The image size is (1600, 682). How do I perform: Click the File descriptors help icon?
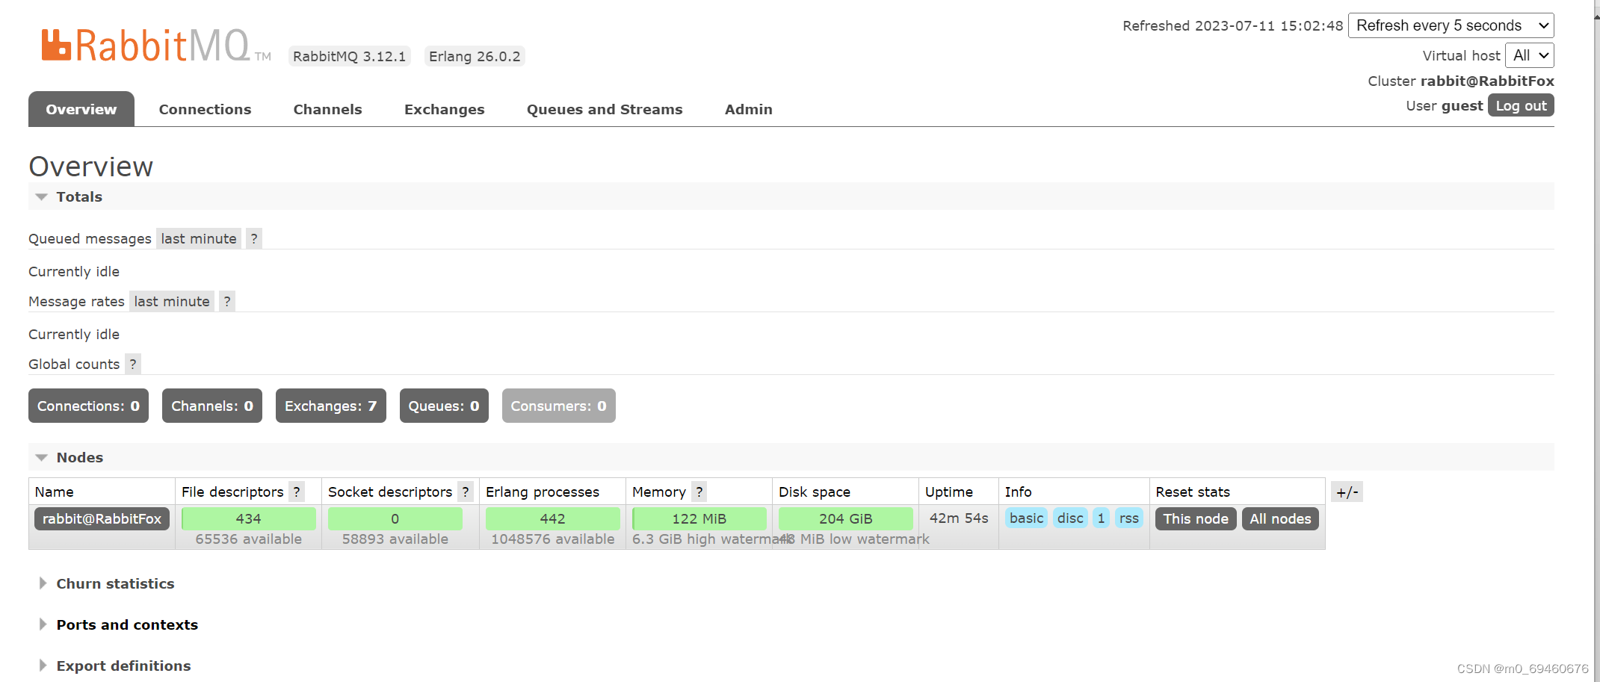[297, 492]
